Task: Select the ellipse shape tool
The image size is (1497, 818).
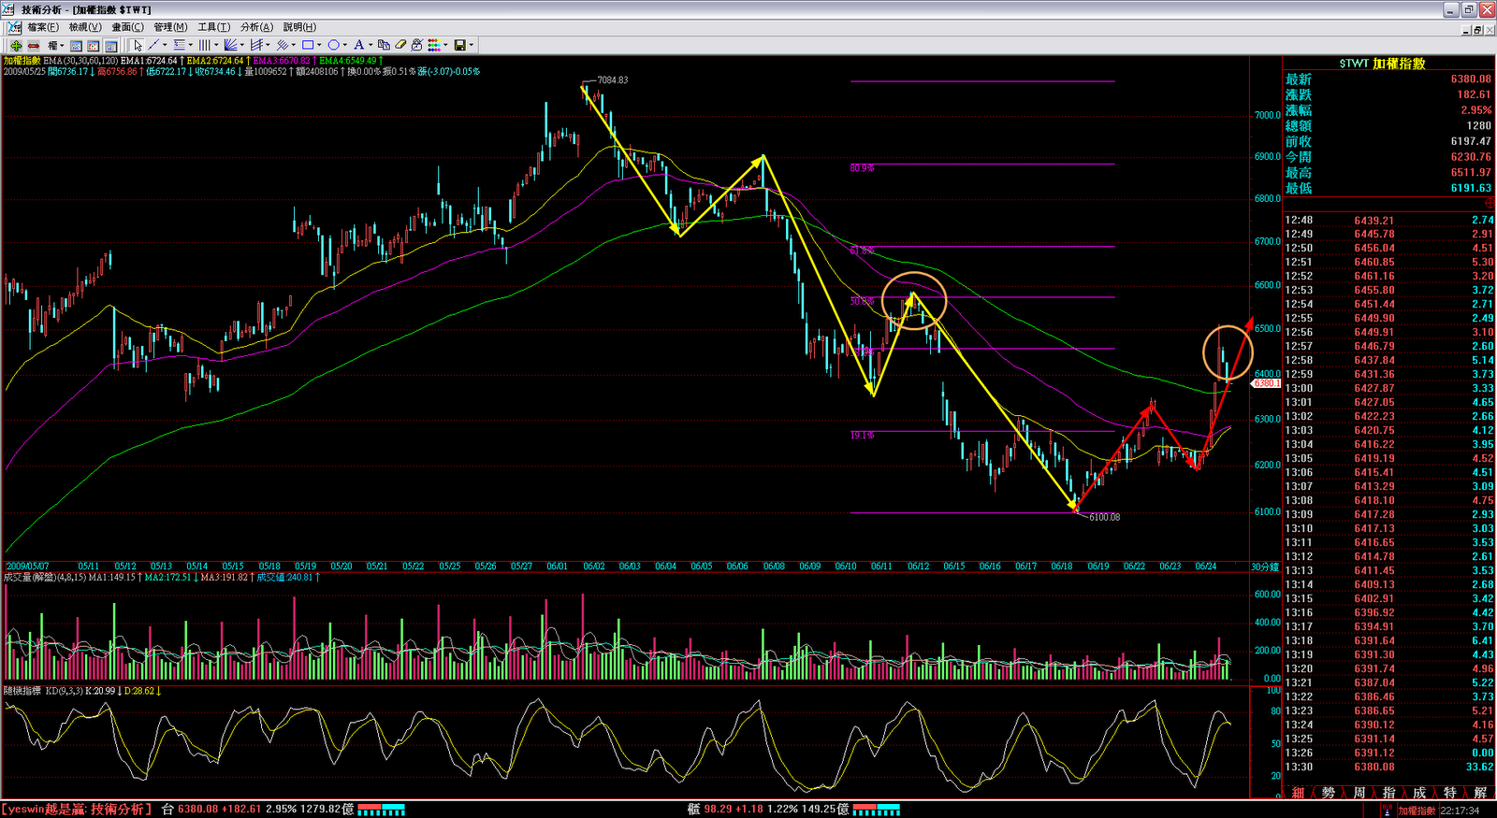Action: (x=333, y=45)
